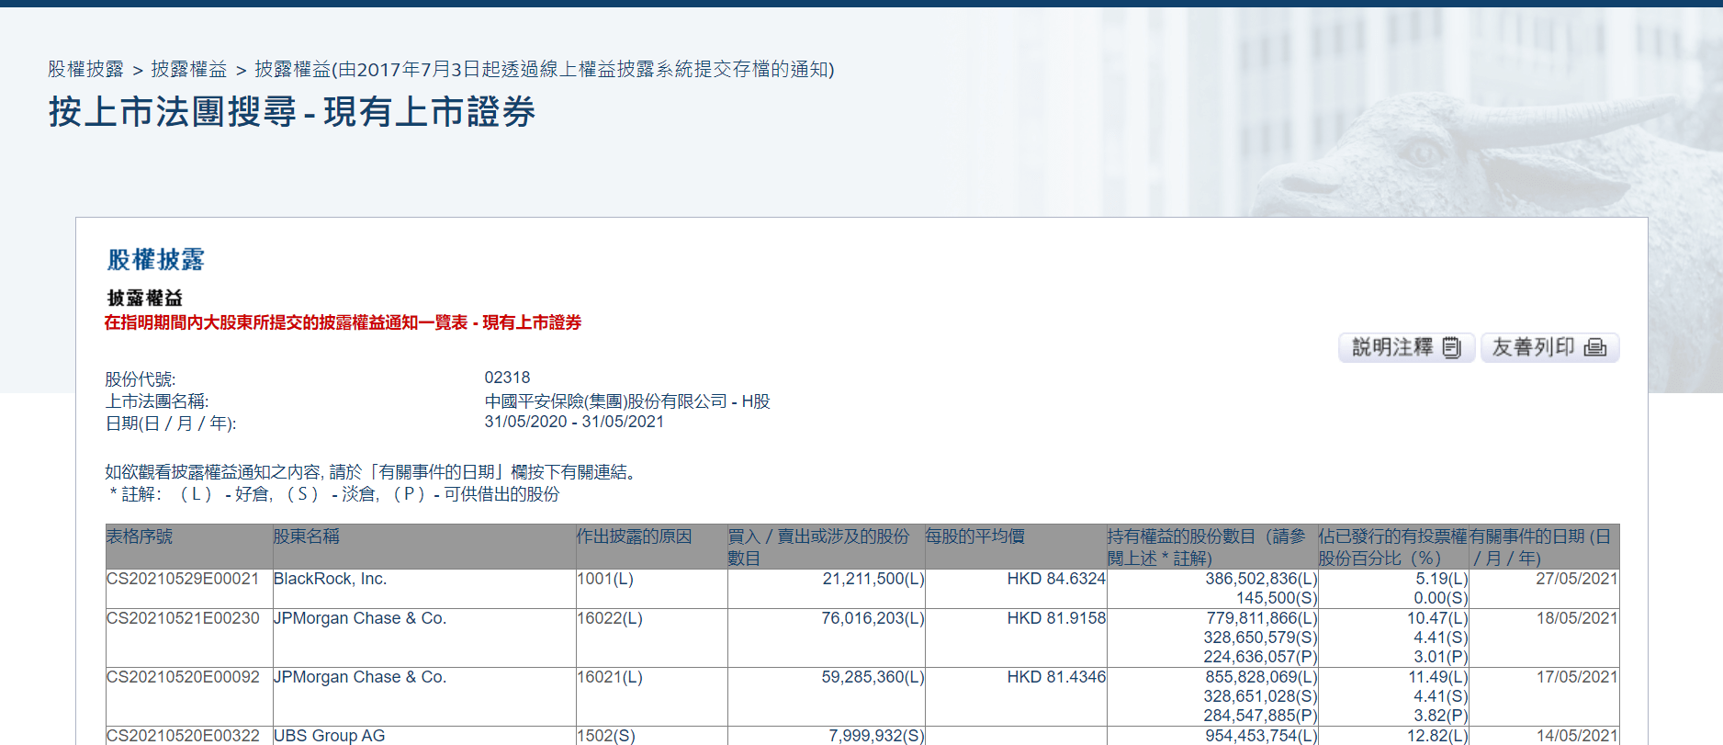Open the 股權披露 breadcrumb link
The width and height of the screenshot is (1723, 745).
[x=85, y=70]
